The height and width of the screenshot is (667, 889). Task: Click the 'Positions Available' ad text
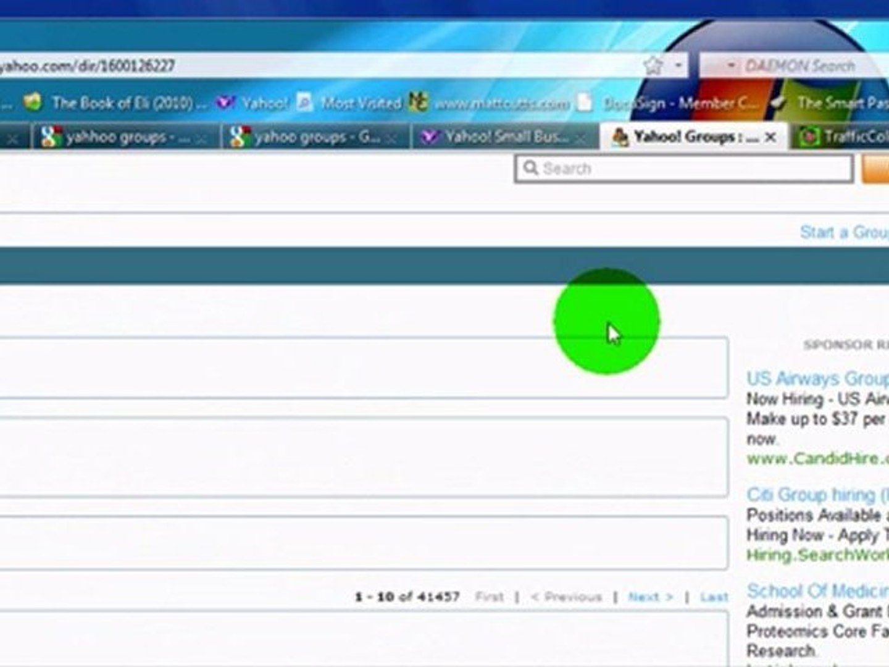pos(817,515)
